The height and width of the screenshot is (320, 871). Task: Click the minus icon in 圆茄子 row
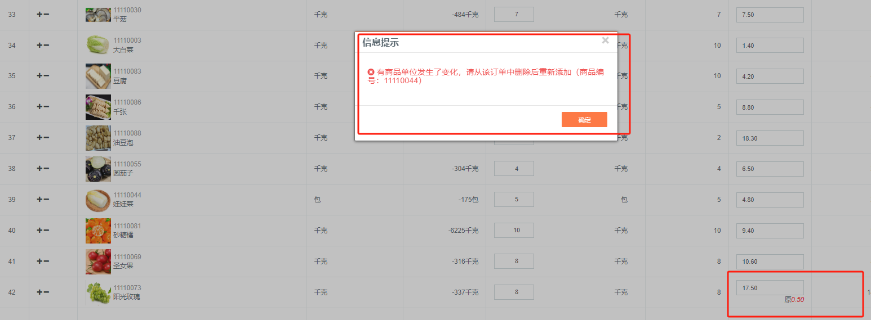pyautogui.click(x=46, y=169)
